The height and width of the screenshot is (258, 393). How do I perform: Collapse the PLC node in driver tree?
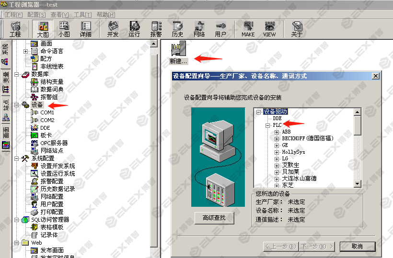(268, 125)
